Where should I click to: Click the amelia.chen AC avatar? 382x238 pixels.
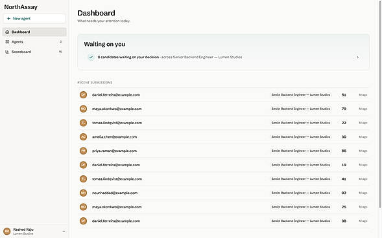coord(83,136)
